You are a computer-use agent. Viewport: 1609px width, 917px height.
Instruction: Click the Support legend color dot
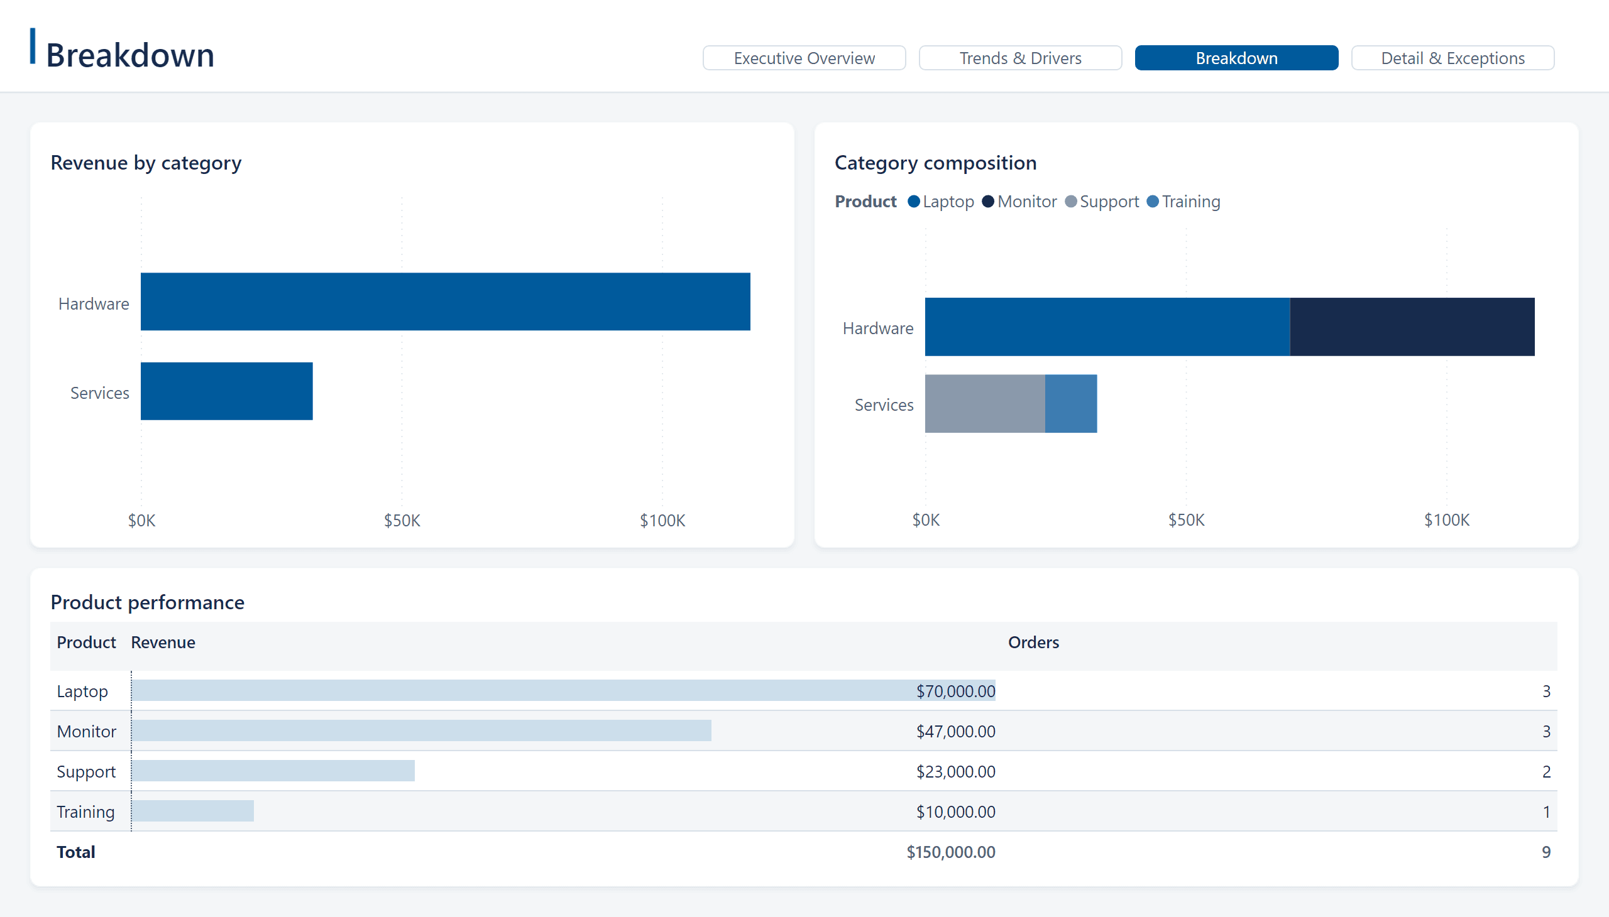1070,202
